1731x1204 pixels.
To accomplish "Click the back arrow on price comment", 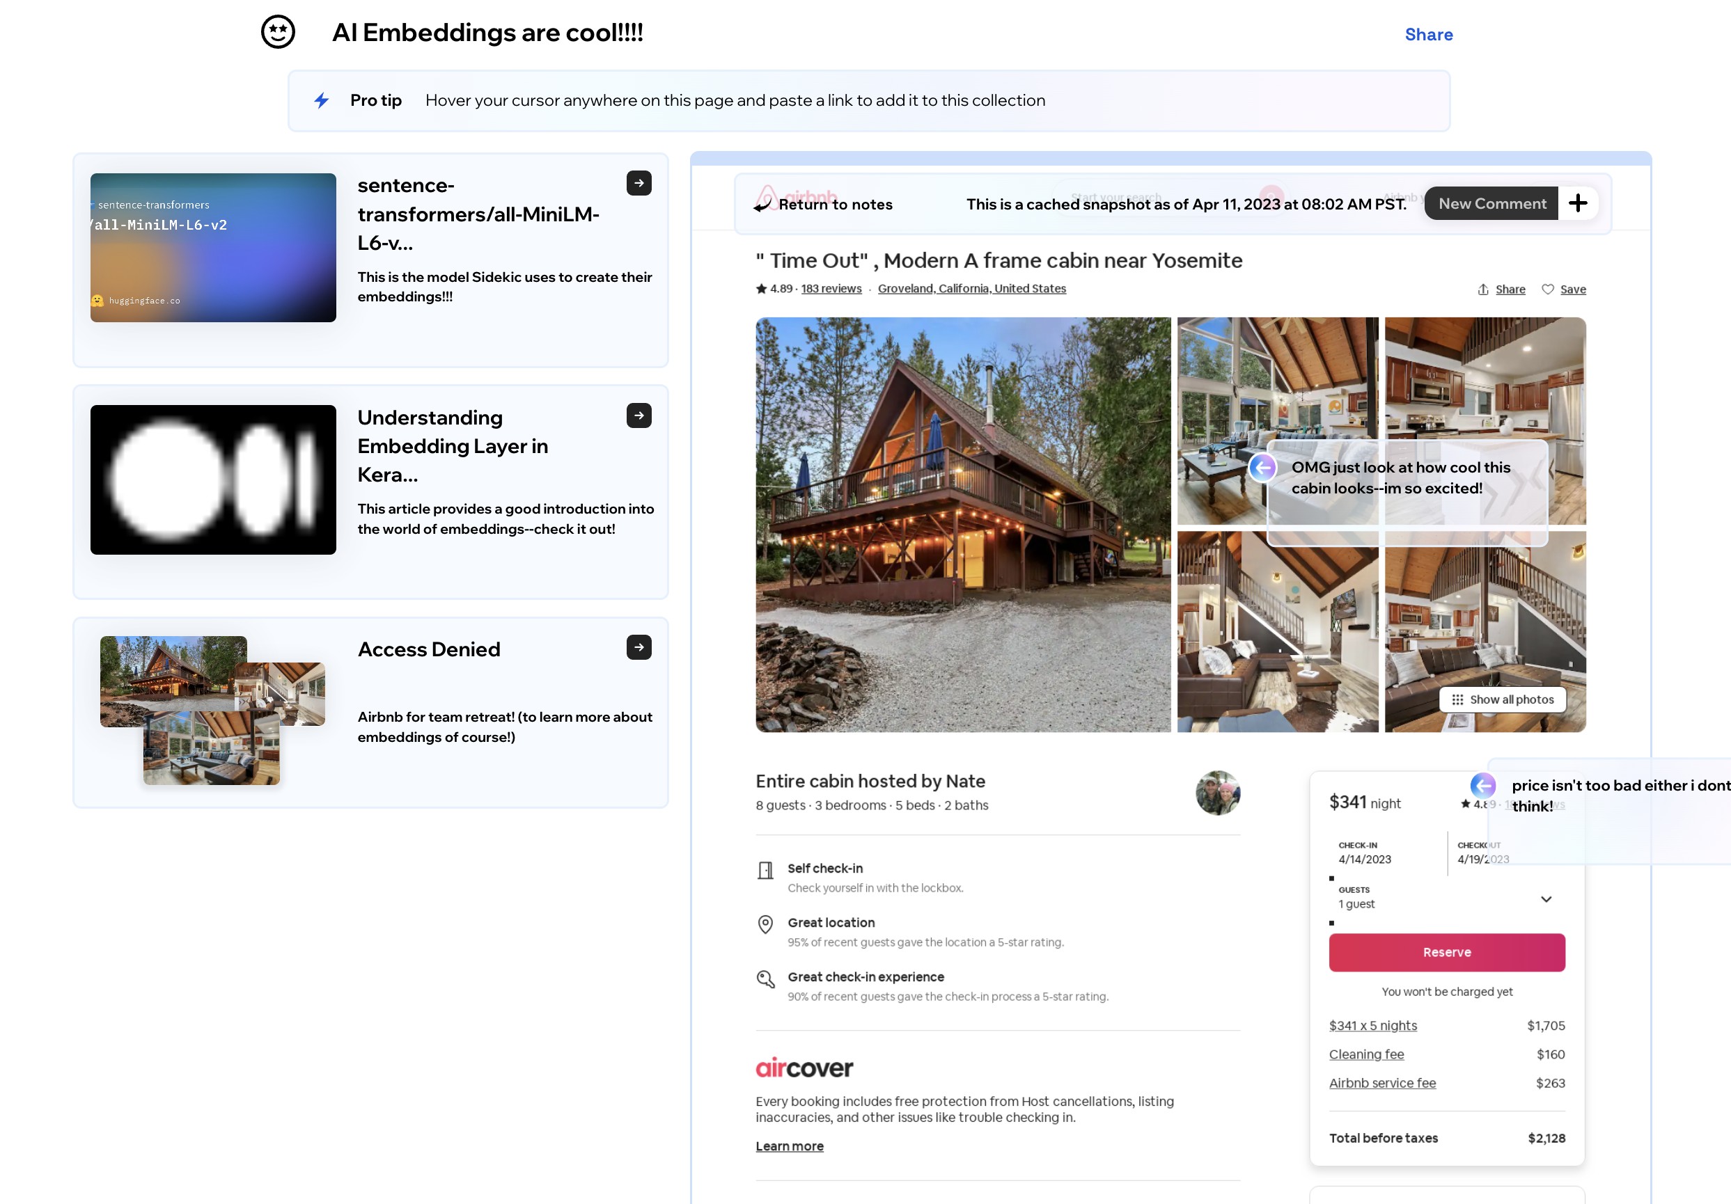I will tap(1483, 785).
